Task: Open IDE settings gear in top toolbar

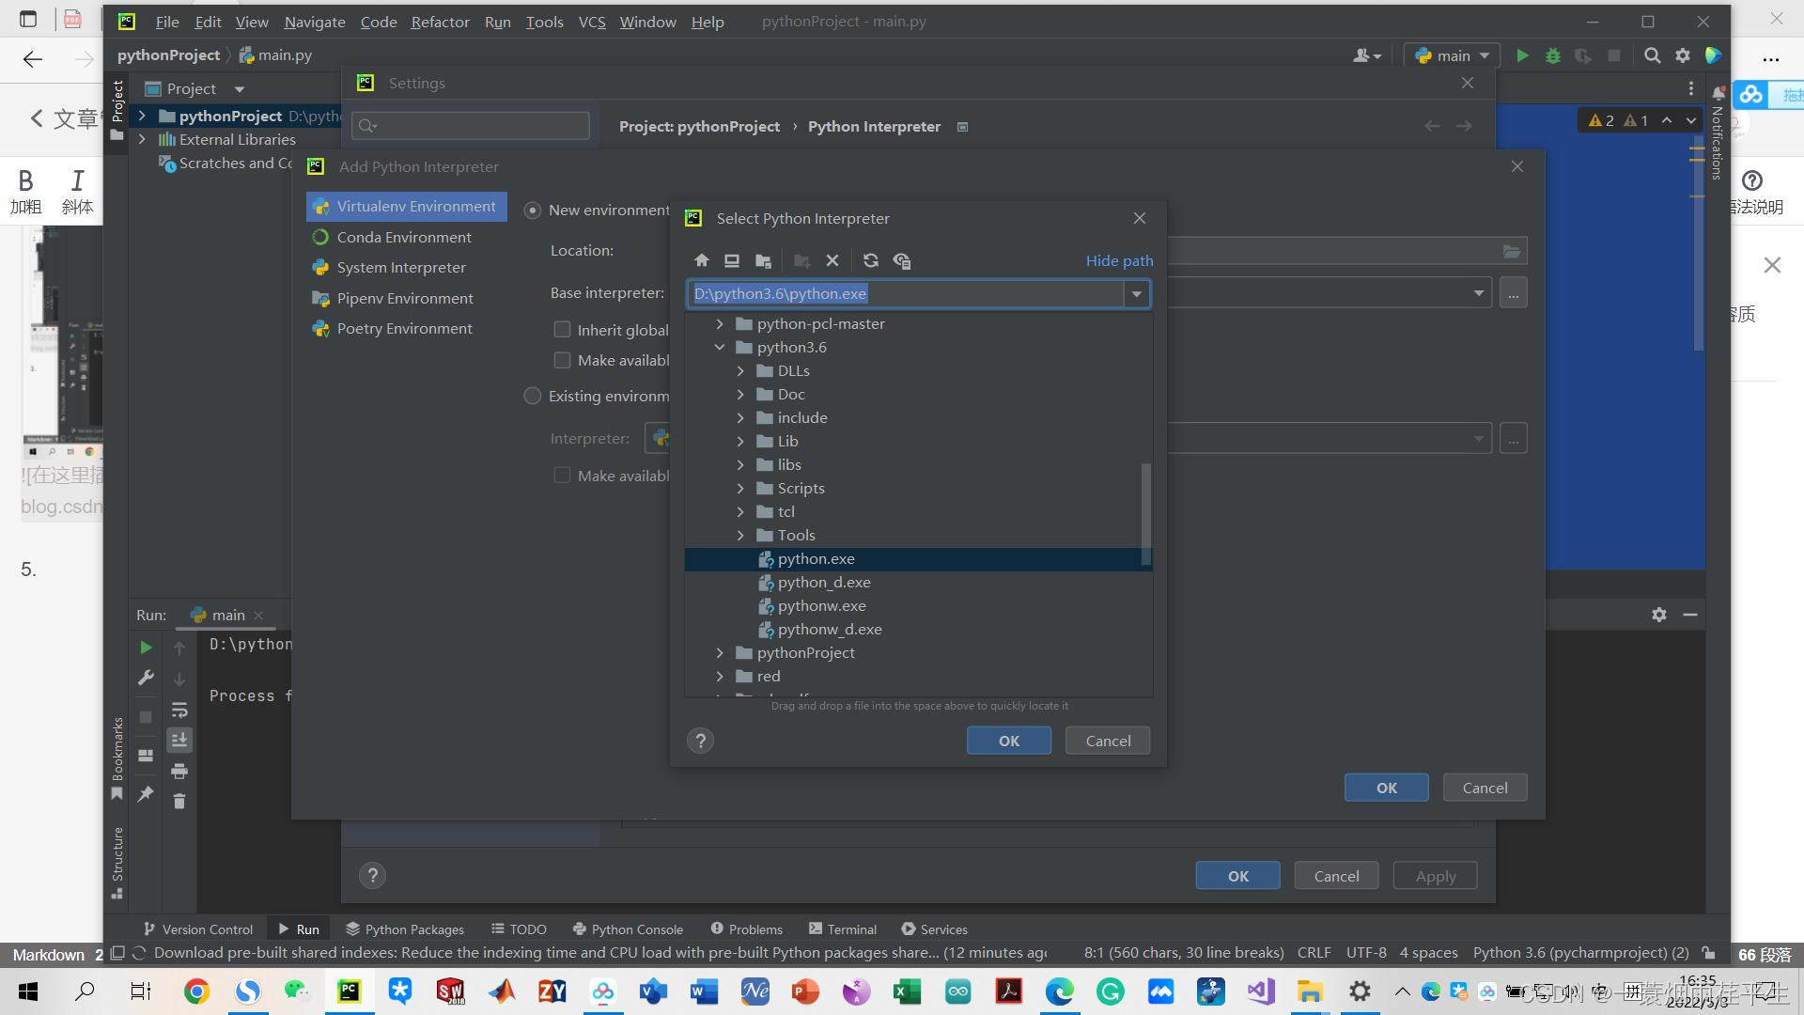Action: click(x=1683, y=55)
